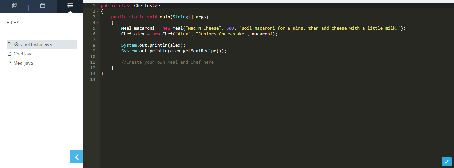Collapse the main method fold arrow at line 4
This screenshot has height=168, width=454.
(x=97, y=23)
